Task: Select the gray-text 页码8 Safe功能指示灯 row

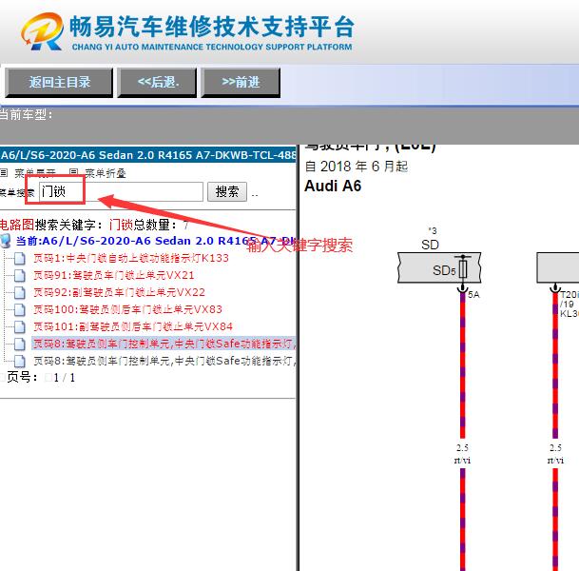Action: coord(164,361)
